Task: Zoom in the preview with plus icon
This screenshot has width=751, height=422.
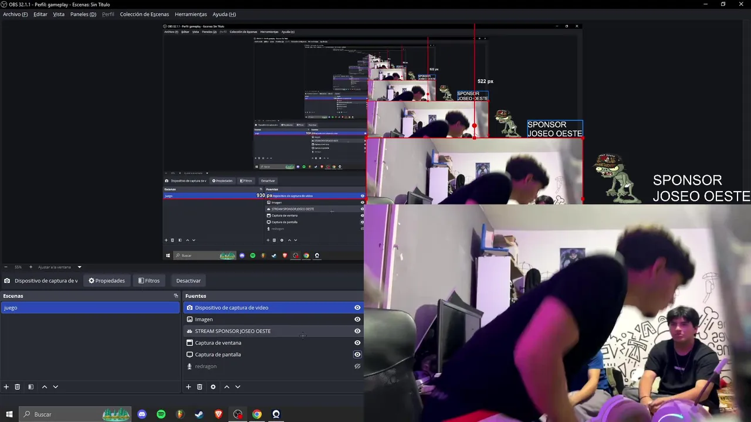Action: pos(31,267)
